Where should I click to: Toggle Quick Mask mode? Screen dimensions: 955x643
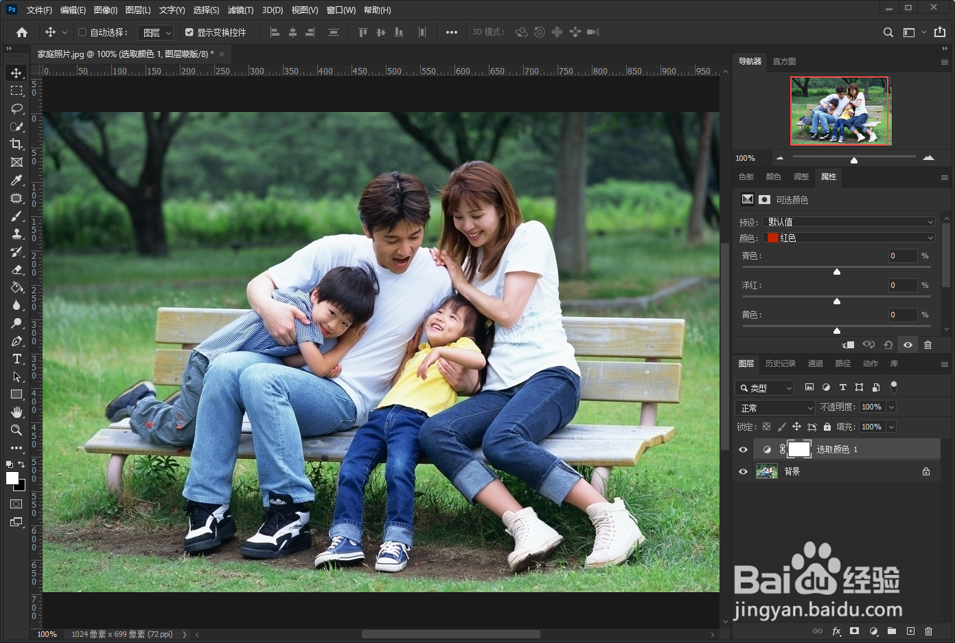pos(16,504)
